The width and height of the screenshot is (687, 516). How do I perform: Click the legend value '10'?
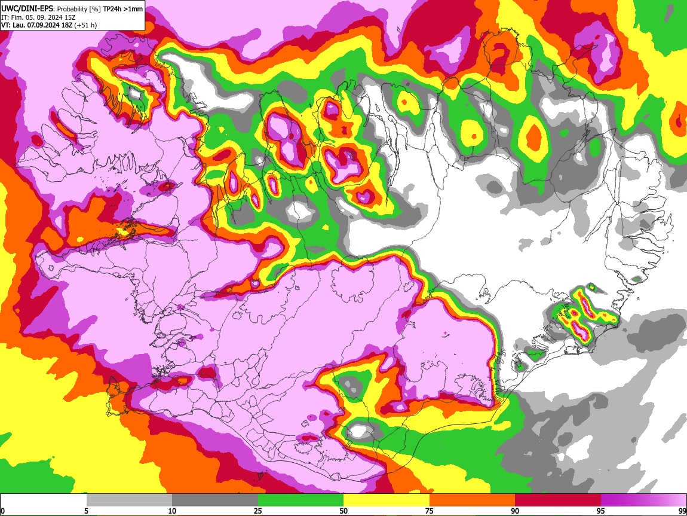point(172,511)
